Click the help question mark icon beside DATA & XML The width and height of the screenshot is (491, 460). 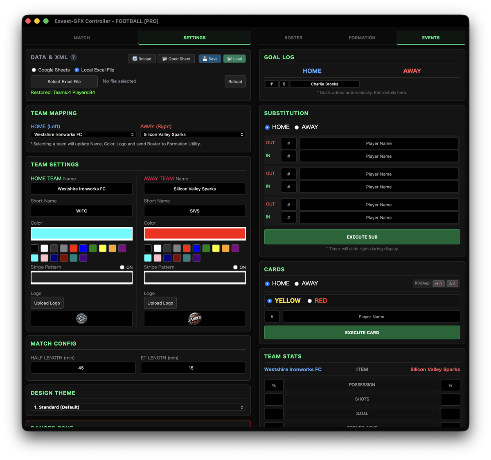tap(73, 58)
